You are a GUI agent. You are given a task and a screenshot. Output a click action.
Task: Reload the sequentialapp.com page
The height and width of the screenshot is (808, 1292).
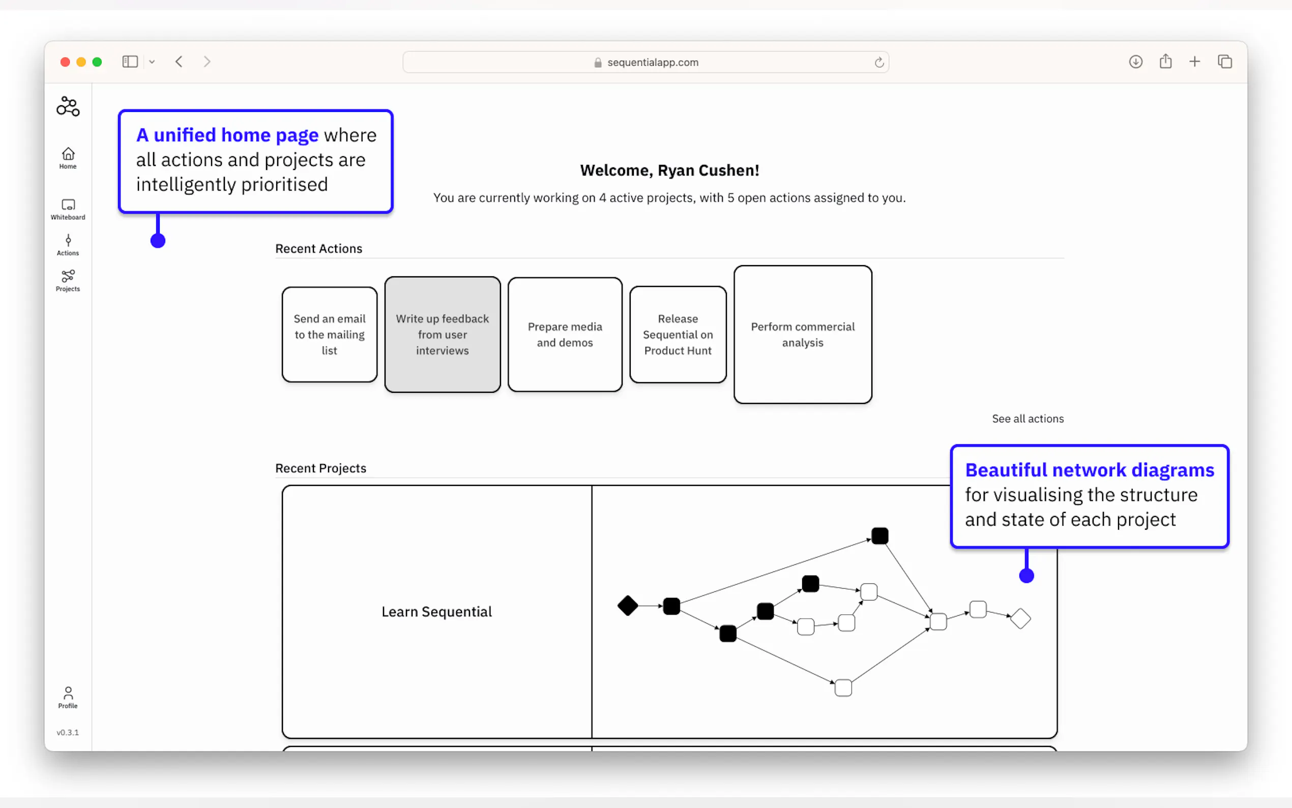click(x=878, y=63)
